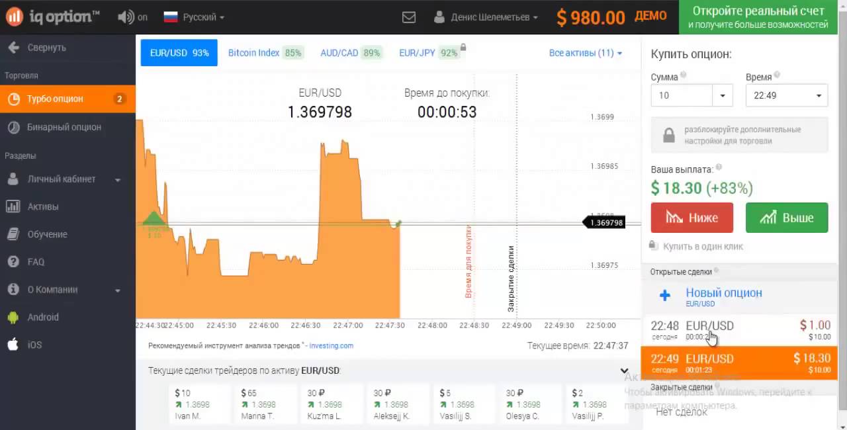The height and width of the screenshot is (430, 847).
Task: Open Android app link
Action: coord(43,318)
